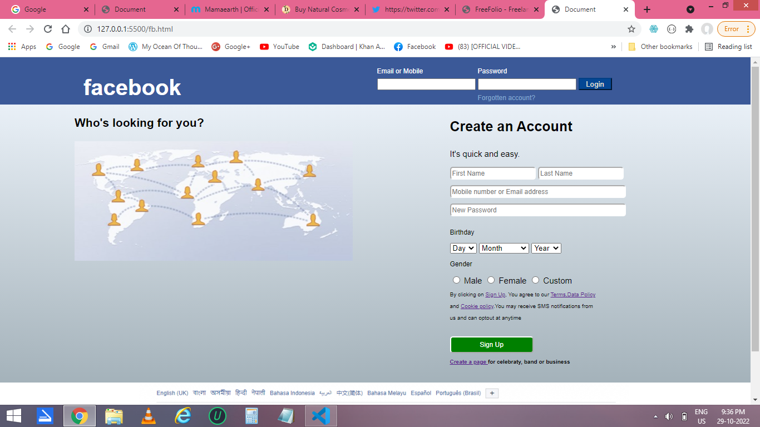
Task: Select the Custom gender option
Action: pyautogui.click(x=536, y=280)
